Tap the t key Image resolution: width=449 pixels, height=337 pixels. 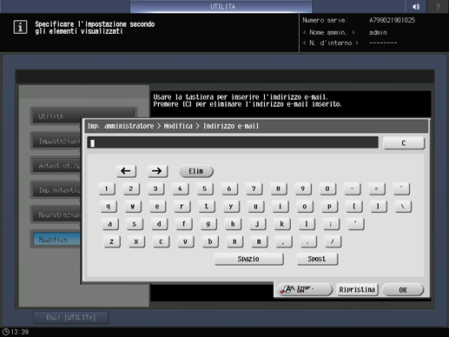(207, 207)
